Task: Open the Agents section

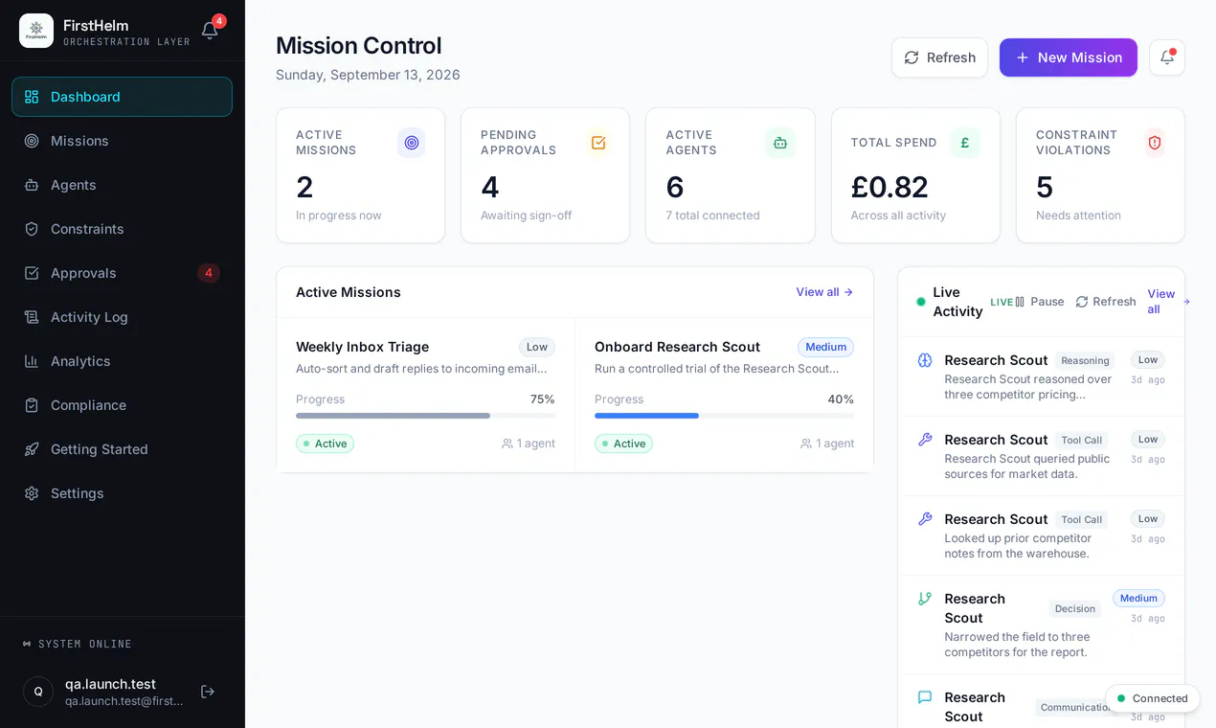Action: 122,185
